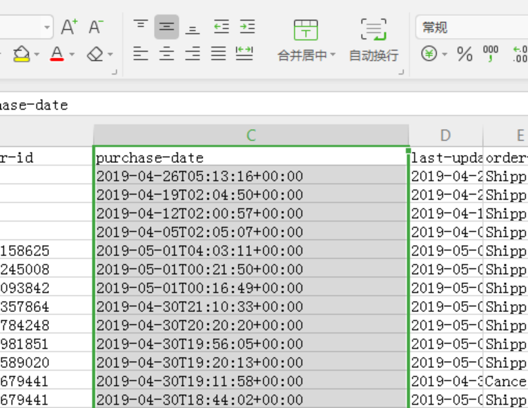Click the Cance status cell in column E
Screen dimensions: 528x408
click(506, 381)
